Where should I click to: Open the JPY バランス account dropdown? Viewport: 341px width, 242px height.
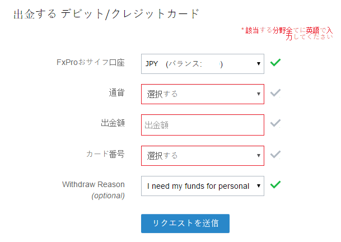coord(203,64)
